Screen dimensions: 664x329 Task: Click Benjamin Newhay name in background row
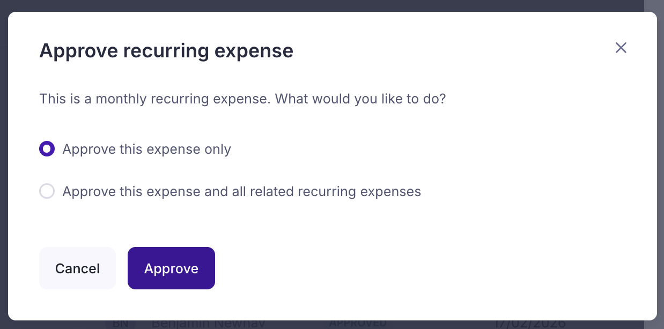pyautogui.click(x=208, y=324)
